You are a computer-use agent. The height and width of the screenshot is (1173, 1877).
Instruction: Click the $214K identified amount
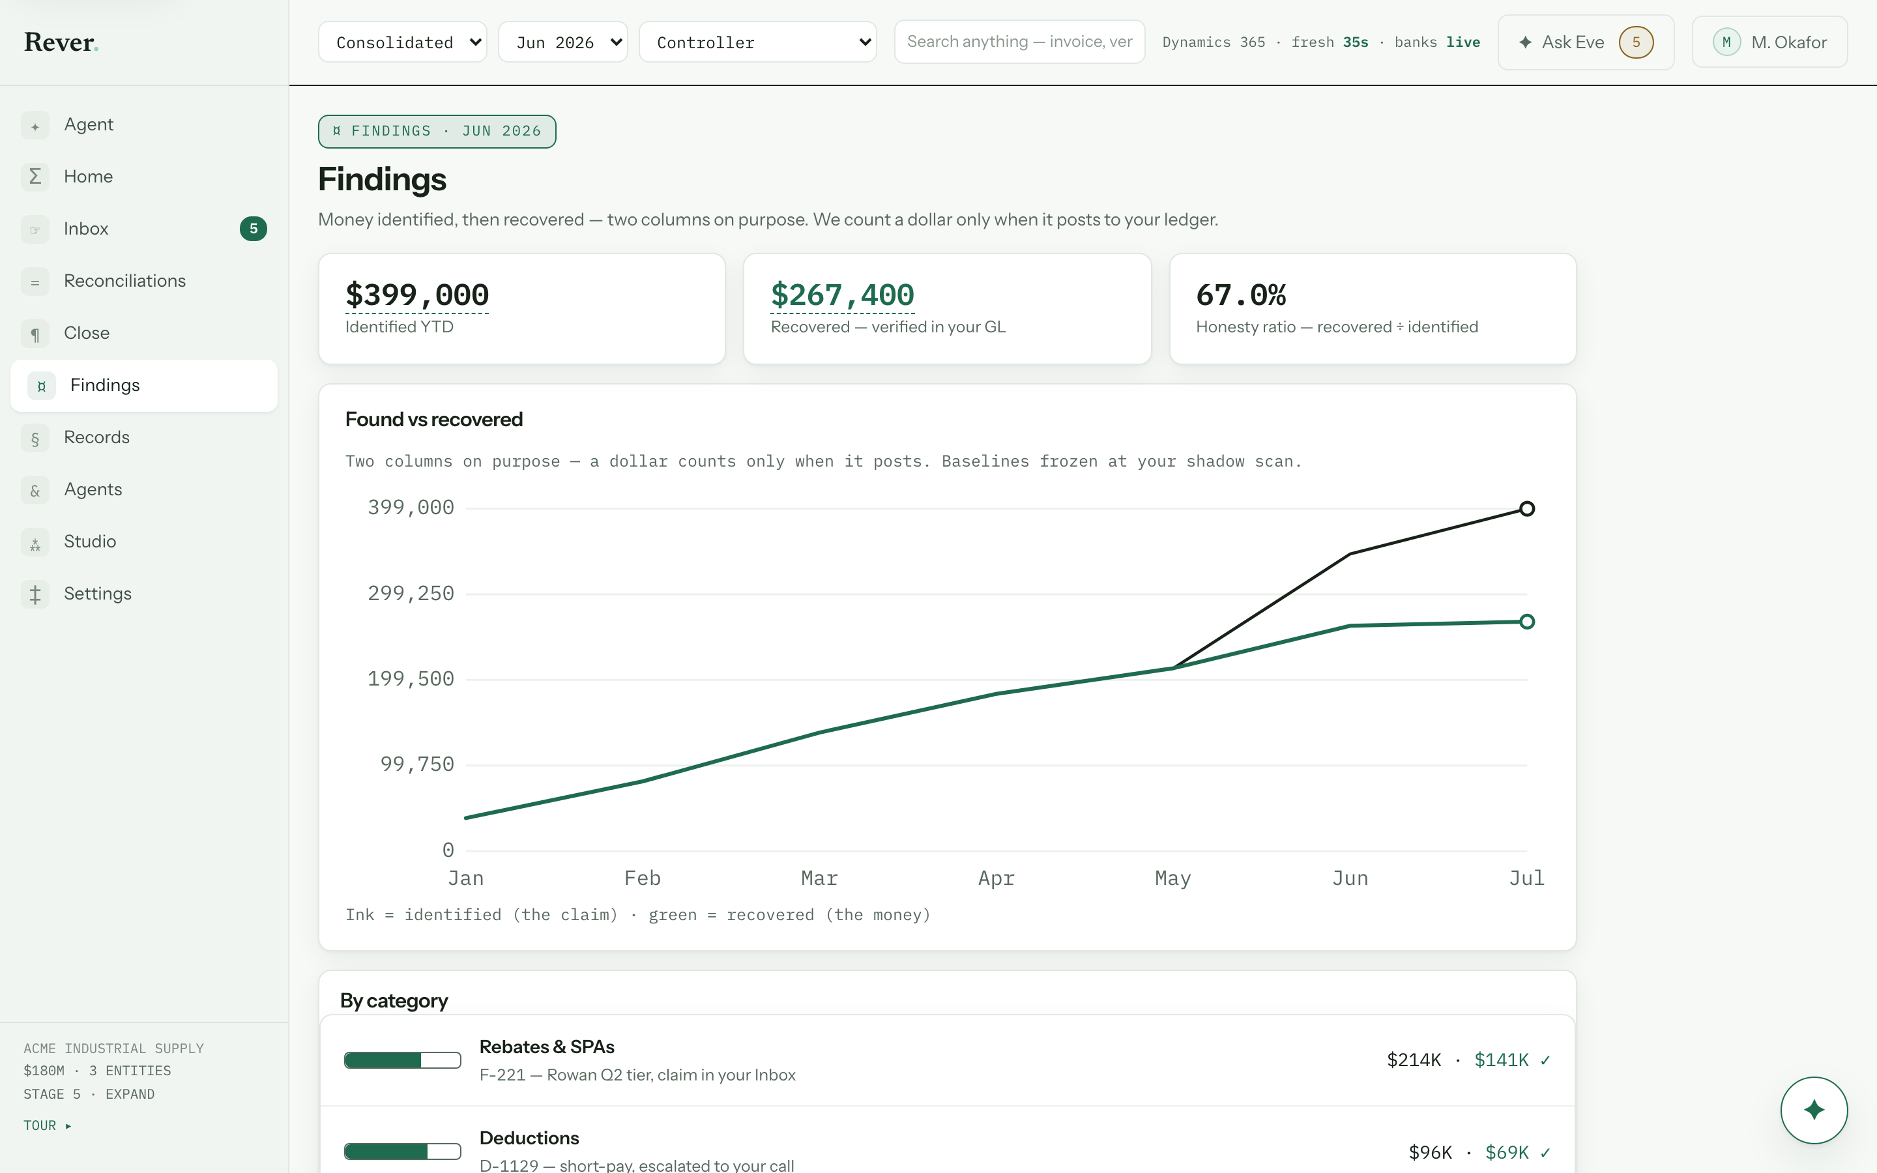(1414, 1060)
